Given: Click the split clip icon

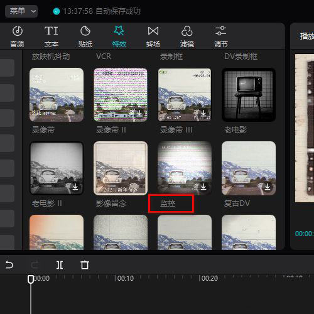Looking at the screenshot, I should pyautogui.click(x=60, y=265).
